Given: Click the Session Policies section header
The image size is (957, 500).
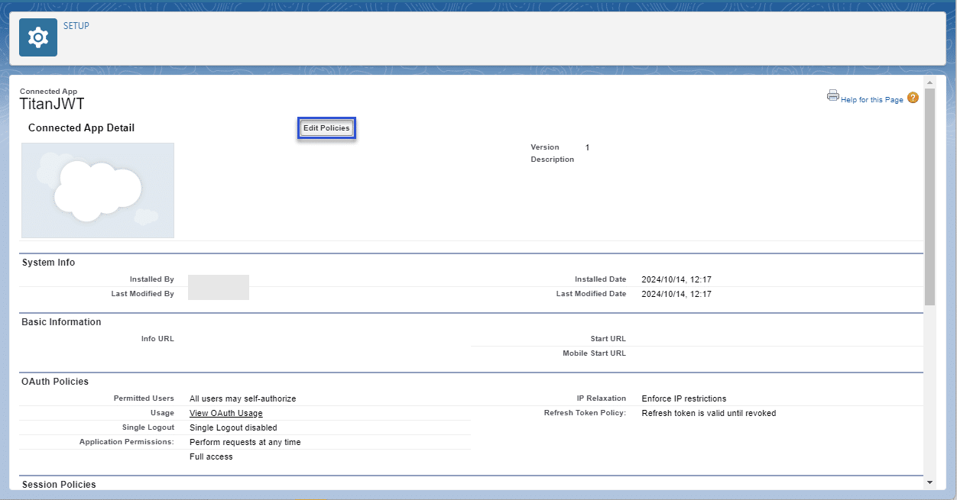Looking at the screenshot, I should click(x=59, y=485).
